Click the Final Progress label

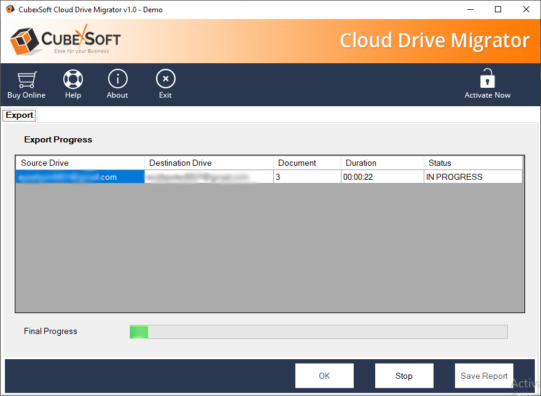click(x=50, y=331)
